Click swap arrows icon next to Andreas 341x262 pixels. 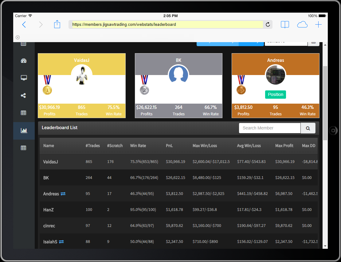63,194
